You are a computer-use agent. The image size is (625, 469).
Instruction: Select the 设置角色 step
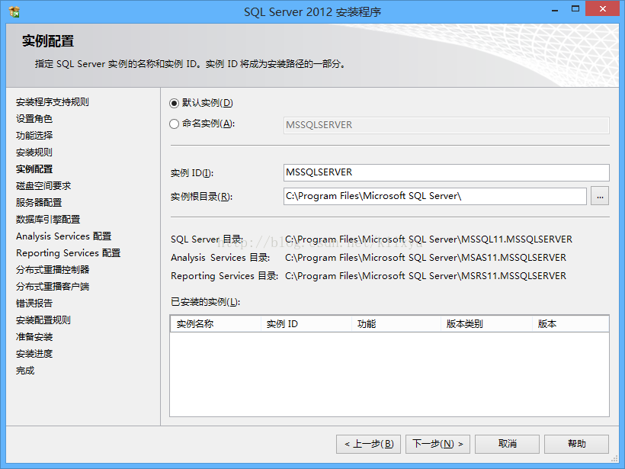click(34, 119)
